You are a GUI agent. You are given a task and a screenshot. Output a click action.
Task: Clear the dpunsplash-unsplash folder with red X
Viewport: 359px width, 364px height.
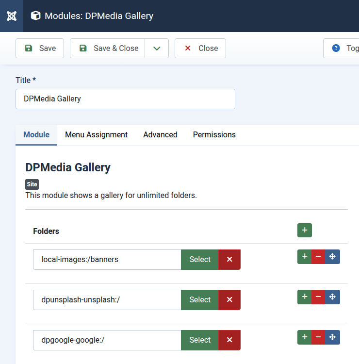pyautogui.click(x=229, y=300)
